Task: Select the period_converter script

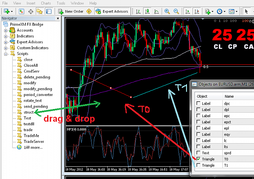Action: coord(38,95)
